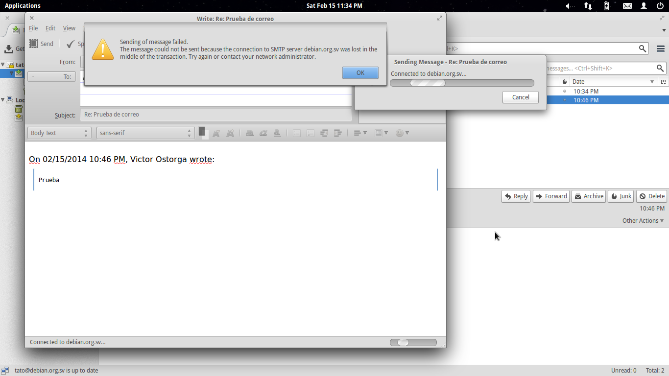Open the text alignment dropdown
The width and height of the screenshot is (669, 376).
[360, 133]
